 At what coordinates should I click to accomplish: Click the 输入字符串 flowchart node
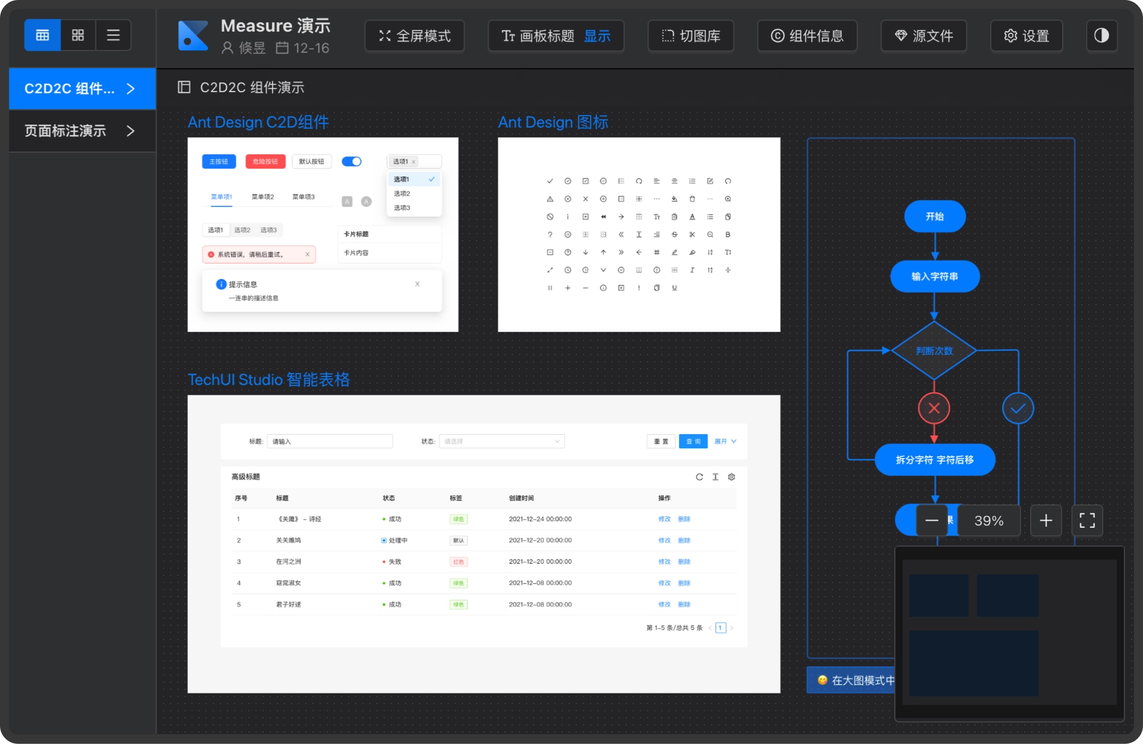pyautogui.click(x=935, y=277)
